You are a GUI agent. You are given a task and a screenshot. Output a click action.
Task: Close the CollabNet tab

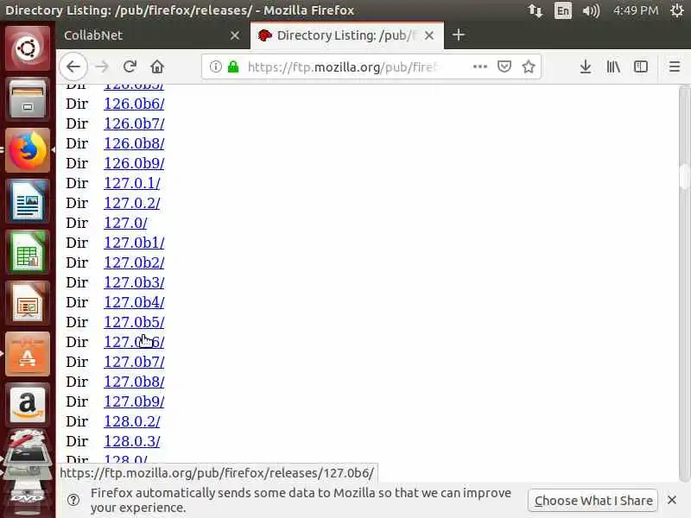point(235,35)
